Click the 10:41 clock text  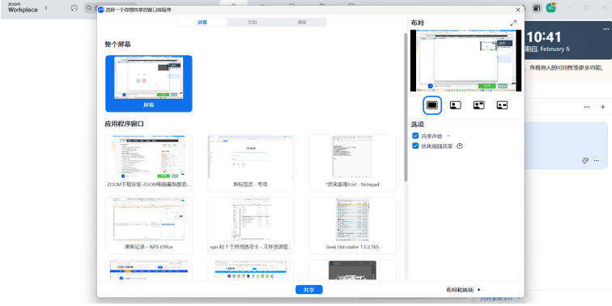point(543,37)
